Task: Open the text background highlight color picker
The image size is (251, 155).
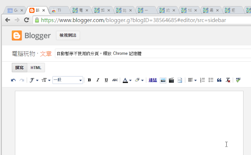Action: click(x=139, y=80)
